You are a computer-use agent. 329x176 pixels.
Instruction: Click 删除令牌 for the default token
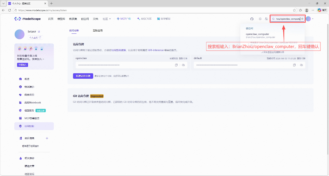[x=301, y=59]
